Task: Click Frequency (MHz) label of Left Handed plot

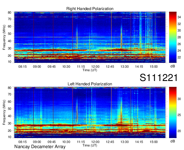Action: tap(4, 112)
